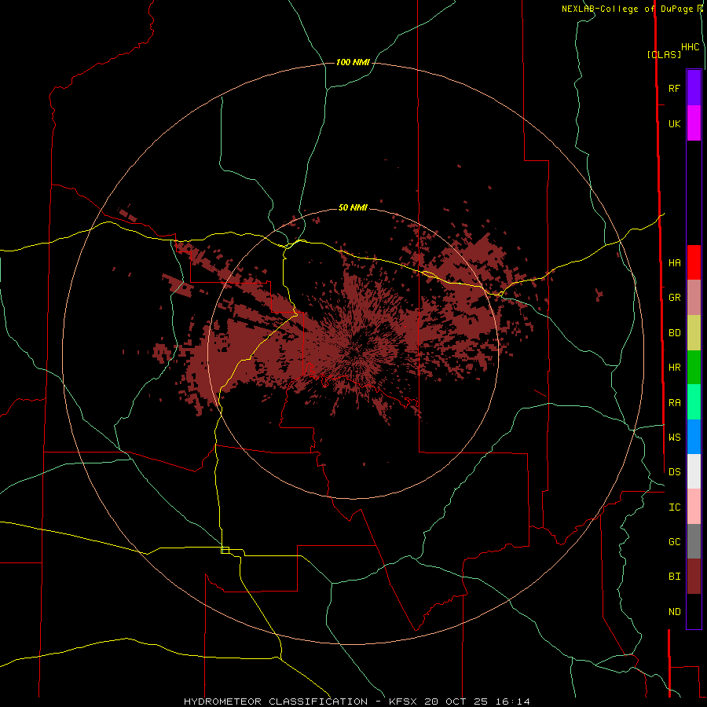Select the IC light pink legend swatch
Viewport: 707px width, 707px height.
point(694,507)
